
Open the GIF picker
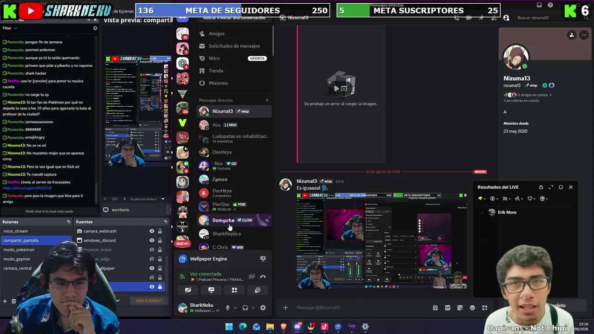coord(447,308)
